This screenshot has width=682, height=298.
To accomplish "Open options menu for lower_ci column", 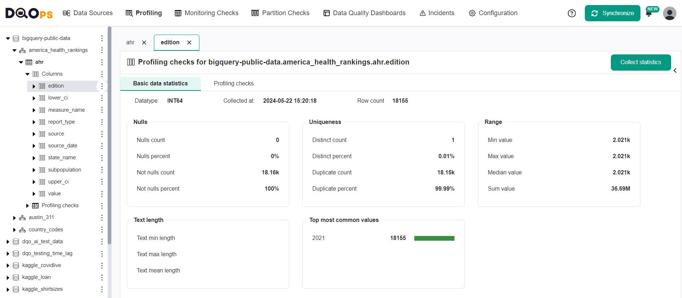I will [102, 98].
